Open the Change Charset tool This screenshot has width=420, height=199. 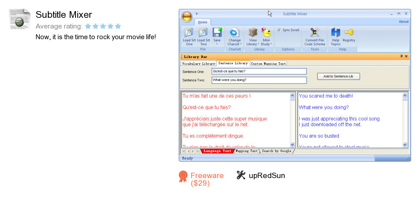coord(235,33)
